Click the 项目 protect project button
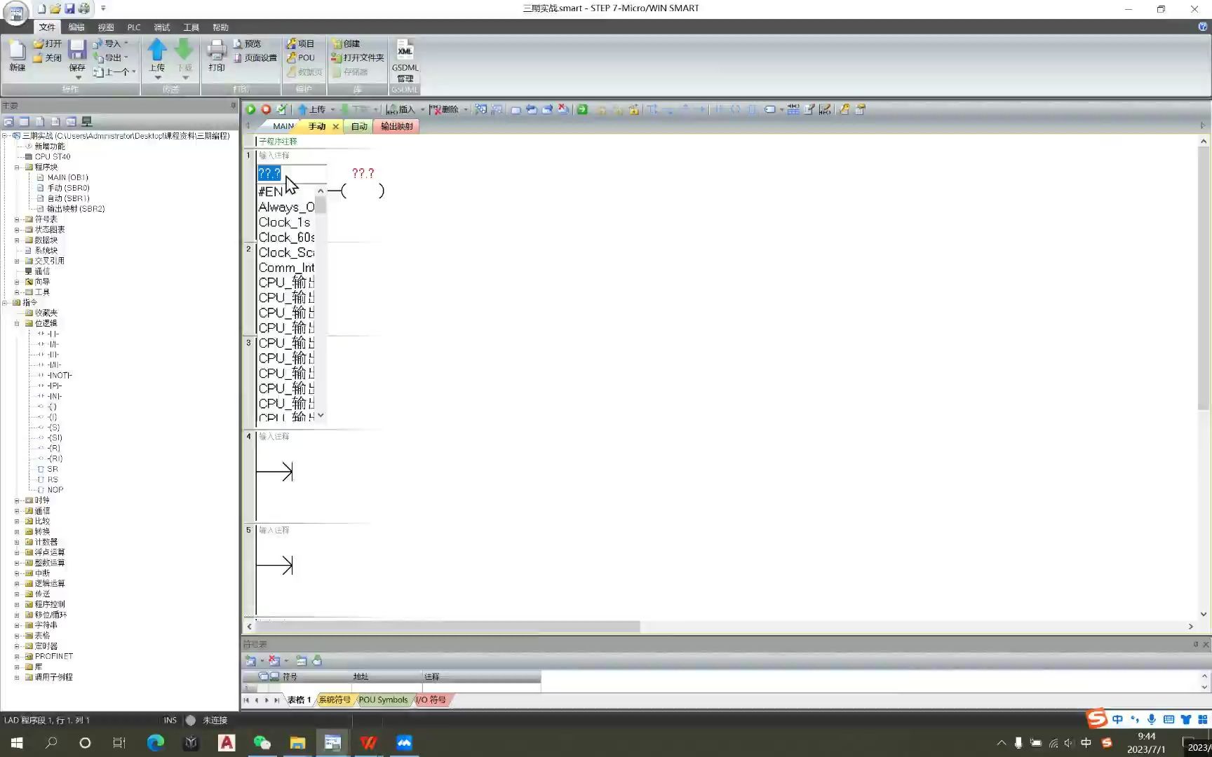 pyautogui.click(x=301, y=43)
